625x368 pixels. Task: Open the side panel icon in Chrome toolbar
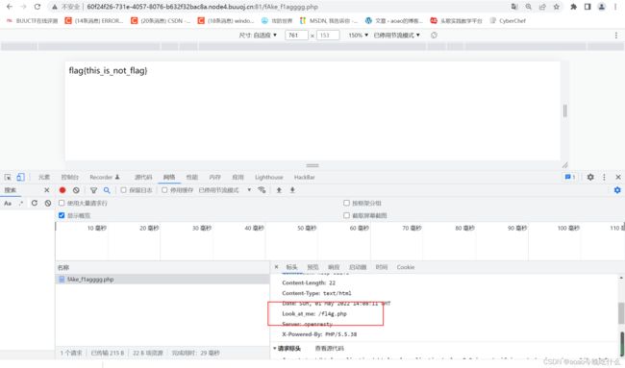pos(587,7)
